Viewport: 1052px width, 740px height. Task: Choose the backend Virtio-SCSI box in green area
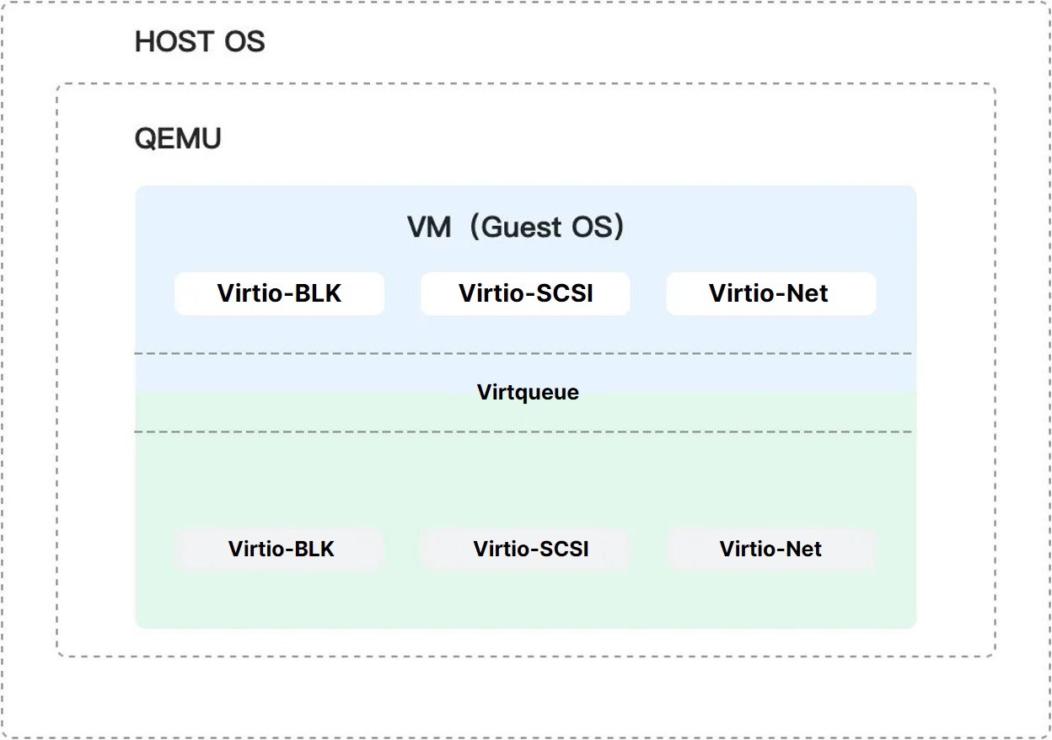[526, 550]
